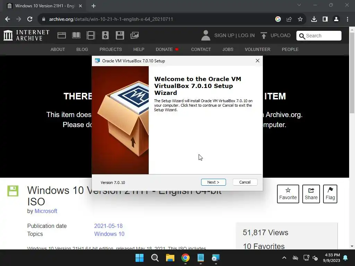Reload the page with refresh icon
This screenshot has width=355, height=266.
[30, 19]
